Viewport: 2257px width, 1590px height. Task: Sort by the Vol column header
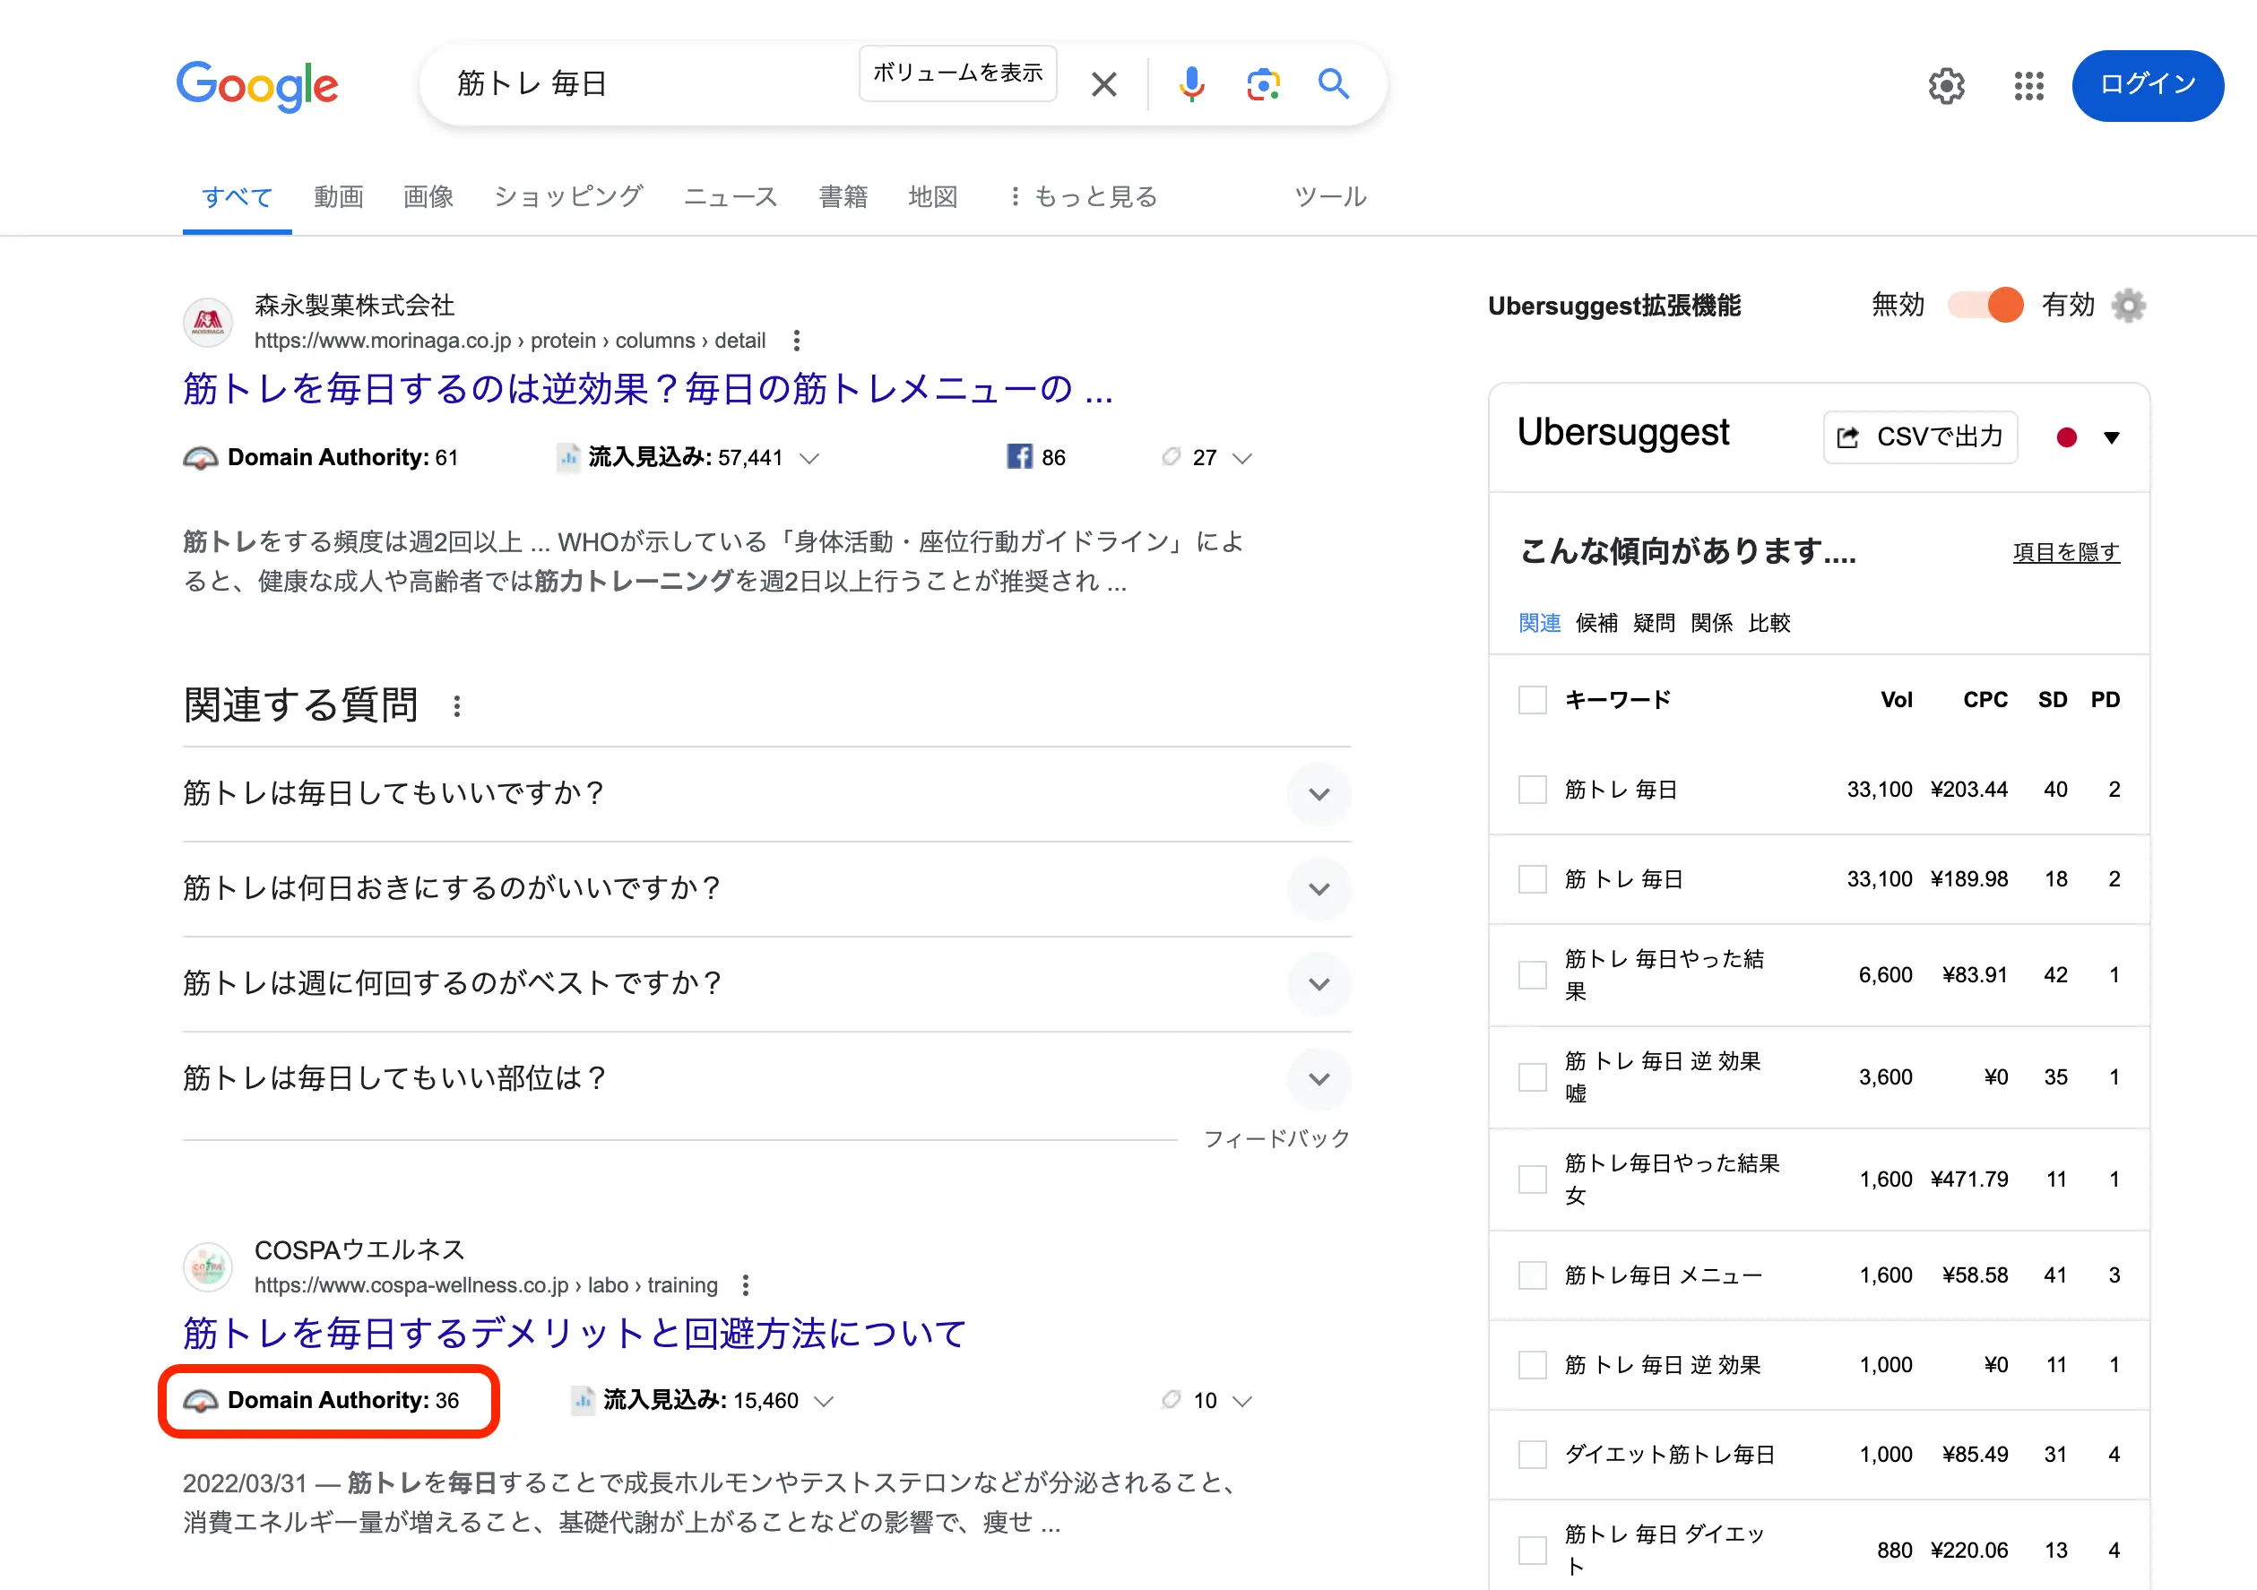point(1897,700)
